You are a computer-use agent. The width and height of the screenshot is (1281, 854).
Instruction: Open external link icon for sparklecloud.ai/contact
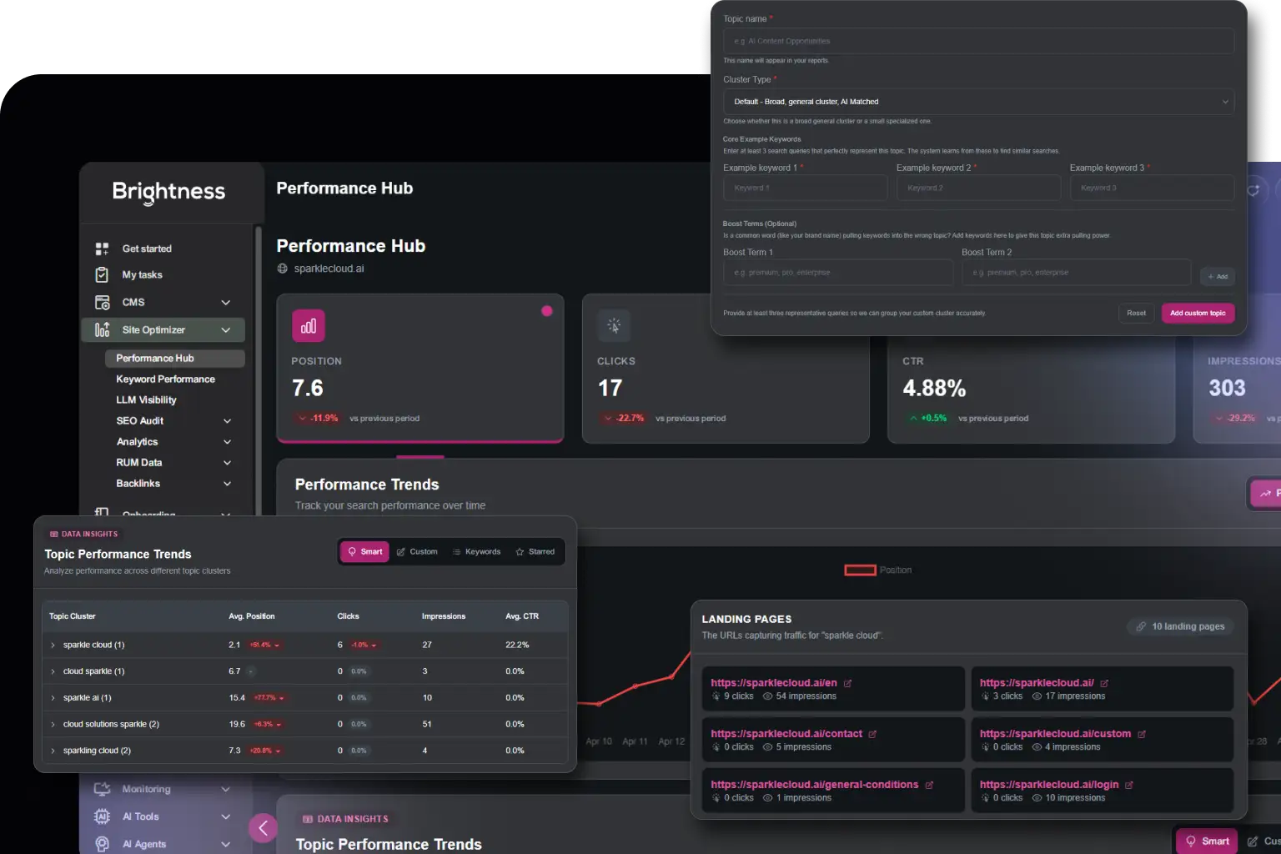pos(873,734)
